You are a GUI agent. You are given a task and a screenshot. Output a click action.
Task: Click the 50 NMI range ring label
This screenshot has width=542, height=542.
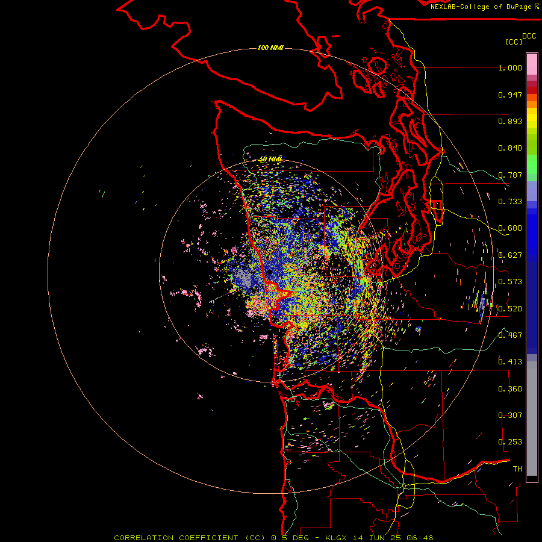(x=270, y=160)
